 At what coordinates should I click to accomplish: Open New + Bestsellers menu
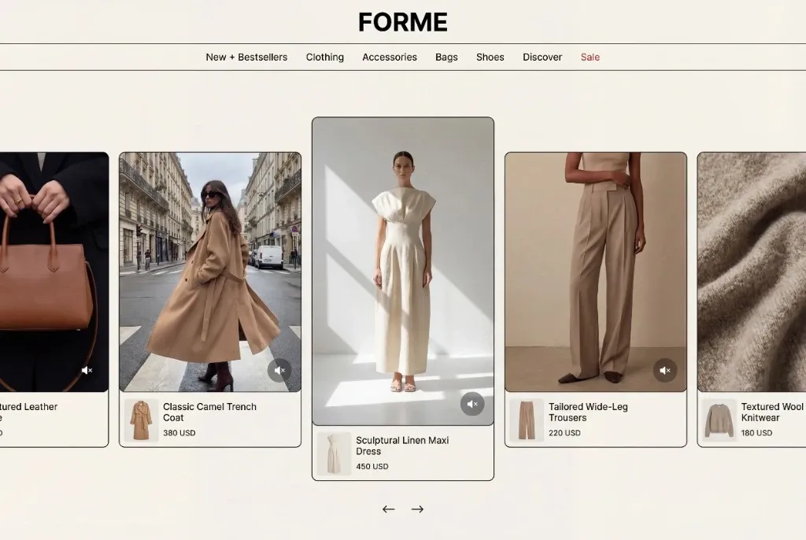(246, 57)
